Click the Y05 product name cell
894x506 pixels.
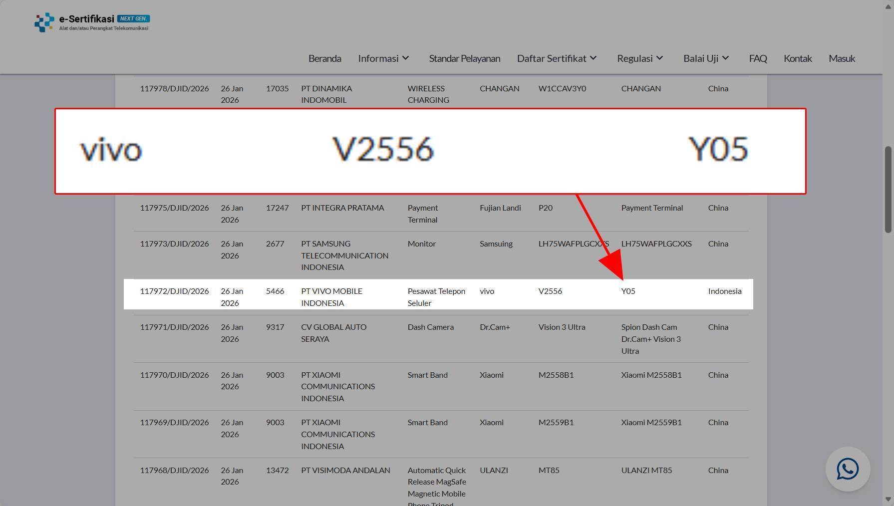(x=628, y=291)
